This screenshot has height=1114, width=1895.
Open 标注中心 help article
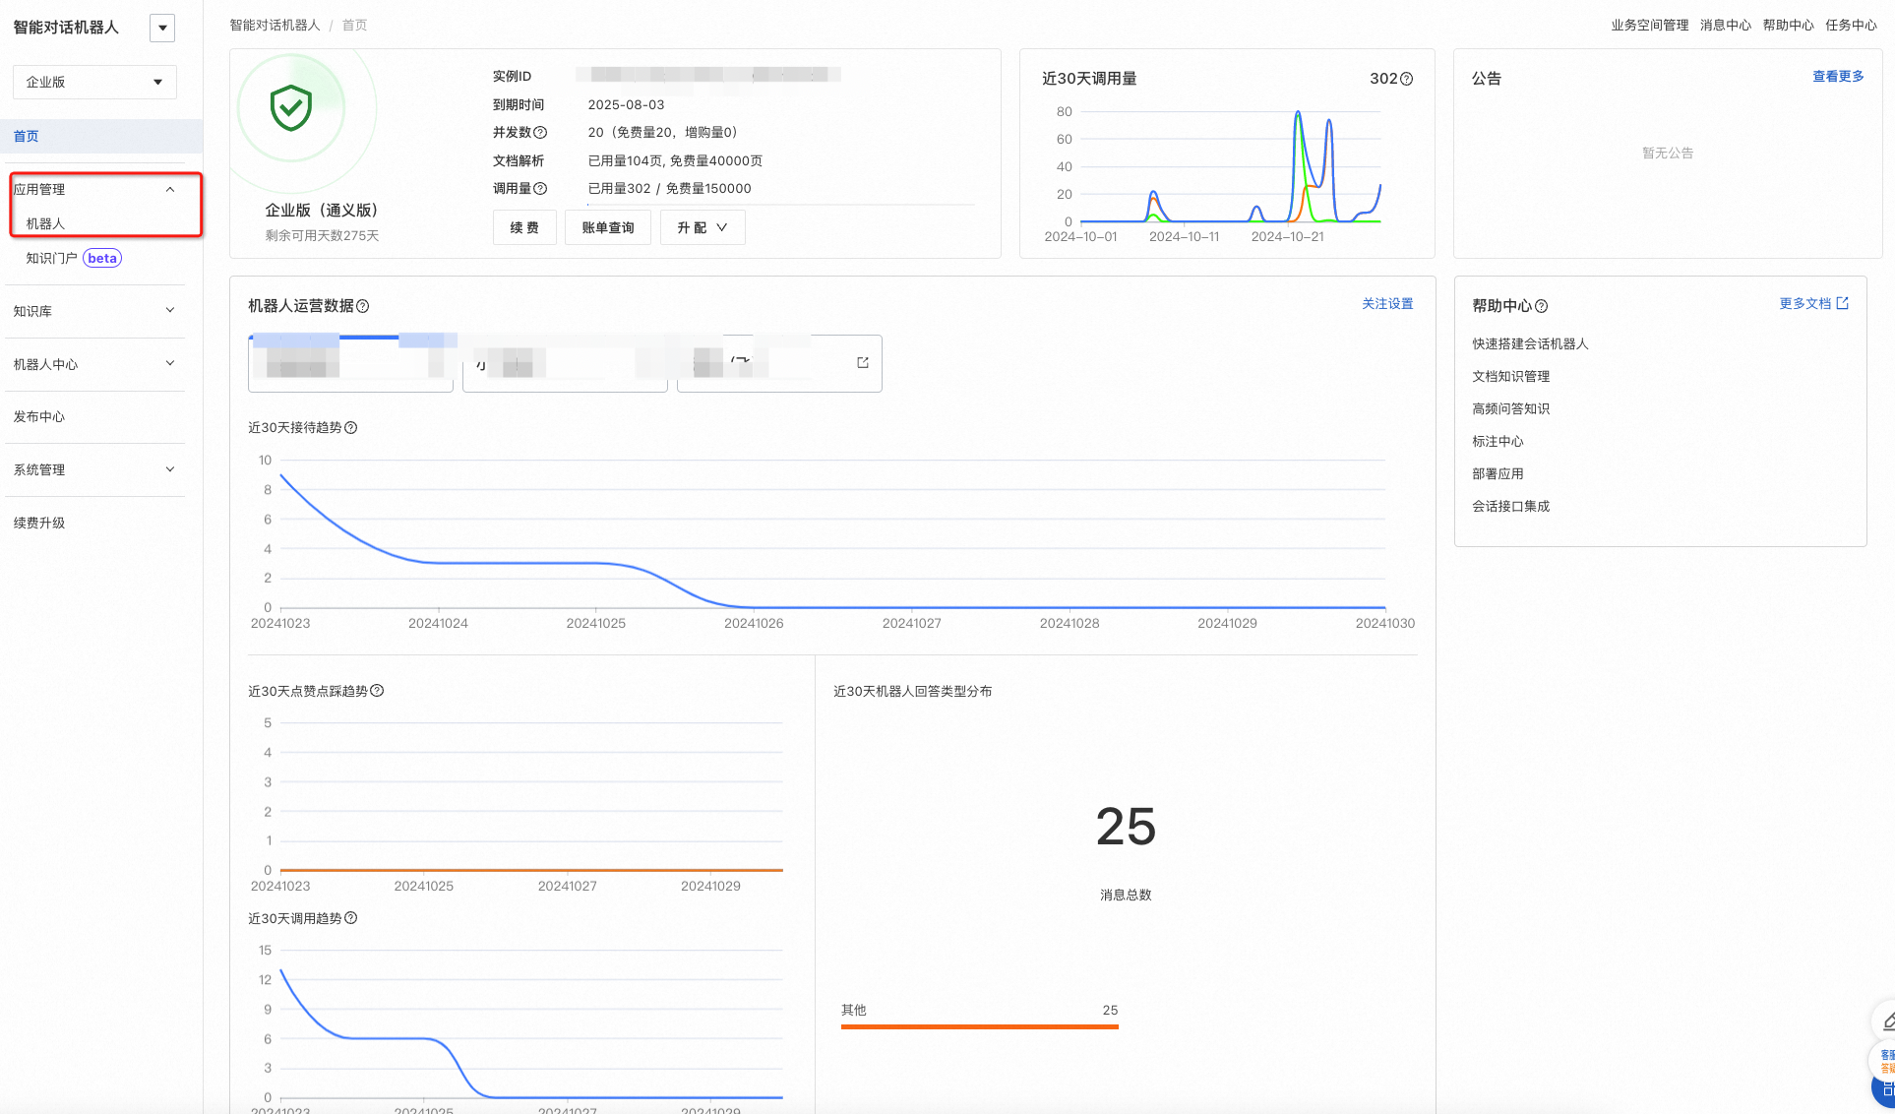pyautogui.click(x=1498, y=441)
